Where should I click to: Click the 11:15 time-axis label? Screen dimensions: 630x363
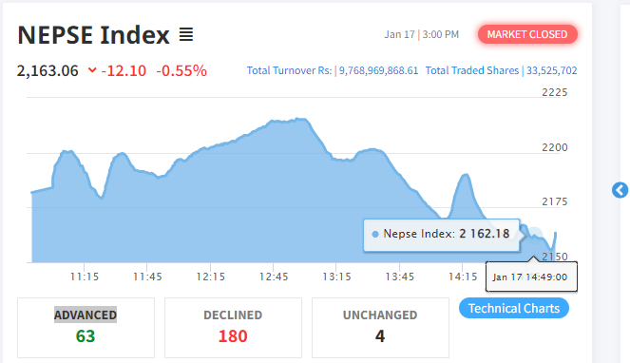point(85,277)
